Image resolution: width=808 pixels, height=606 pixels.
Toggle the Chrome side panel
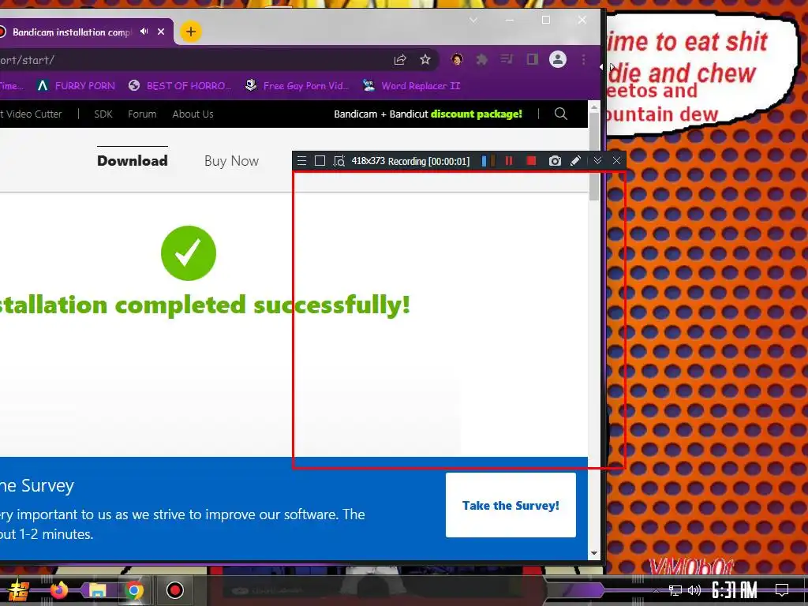533,59
